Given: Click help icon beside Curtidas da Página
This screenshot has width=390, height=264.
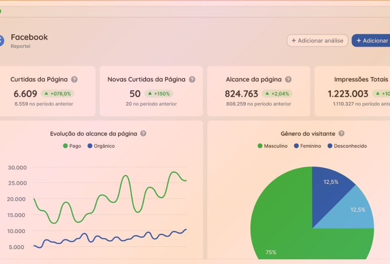Looking at the screenshot, I should [x=74, y=79].
